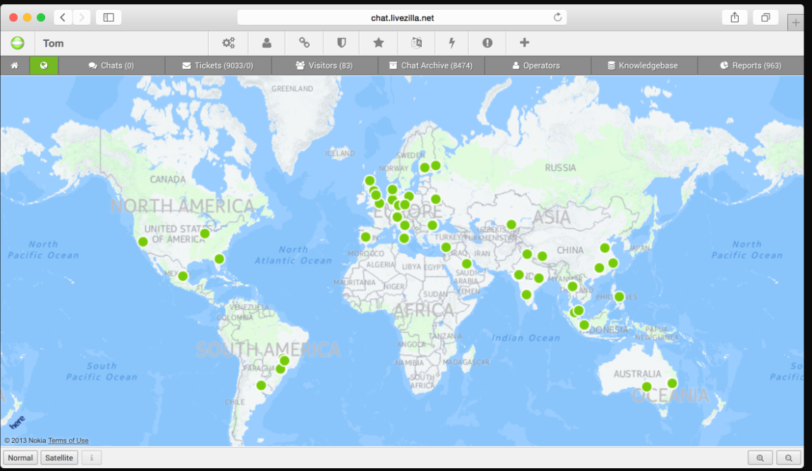Open the Terms of Use link
Viewport: 812px width, 471px height.
[x=68, y=441]
